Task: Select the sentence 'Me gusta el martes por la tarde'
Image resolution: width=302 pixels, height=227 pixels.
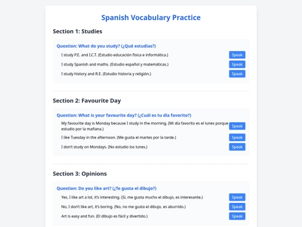Action: [147, 137]
